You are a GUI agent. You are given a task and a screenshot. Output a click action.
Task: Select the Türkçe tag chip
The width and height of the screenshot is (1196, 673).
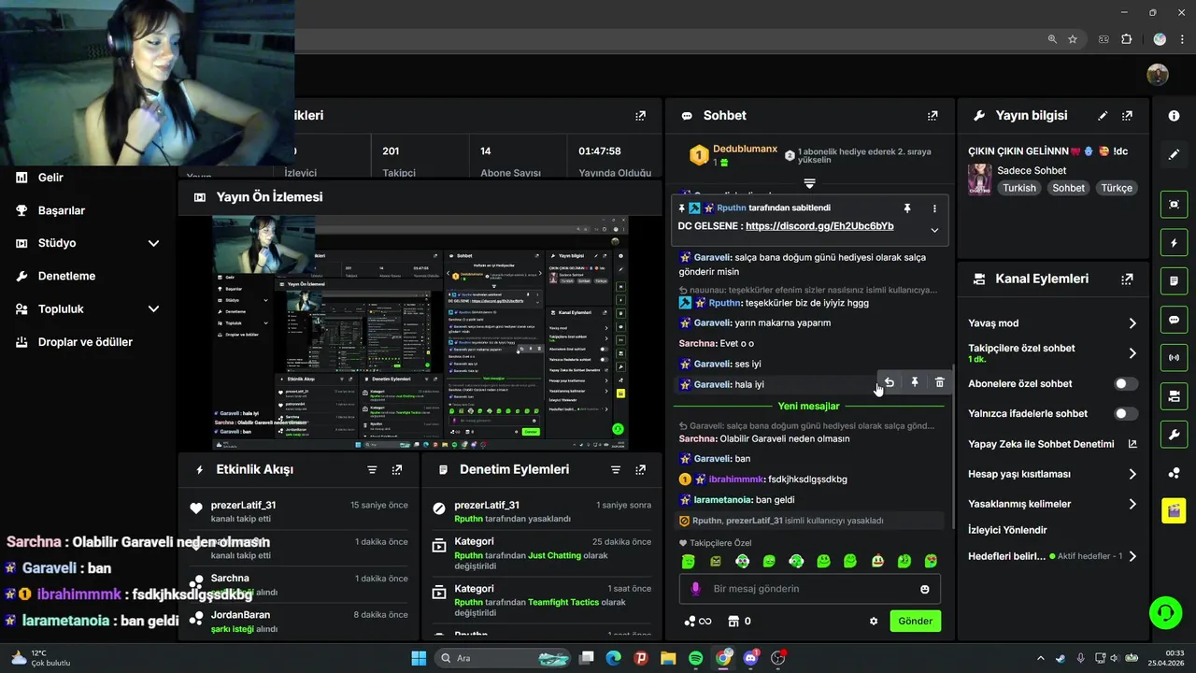[1117, 188]
